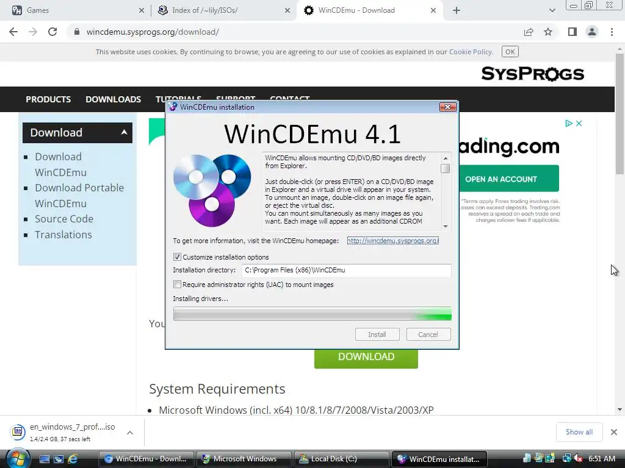Click the installation progress bar
This screenshot has width=625, height=468.
pyautogui.click(x=312, y=314)
